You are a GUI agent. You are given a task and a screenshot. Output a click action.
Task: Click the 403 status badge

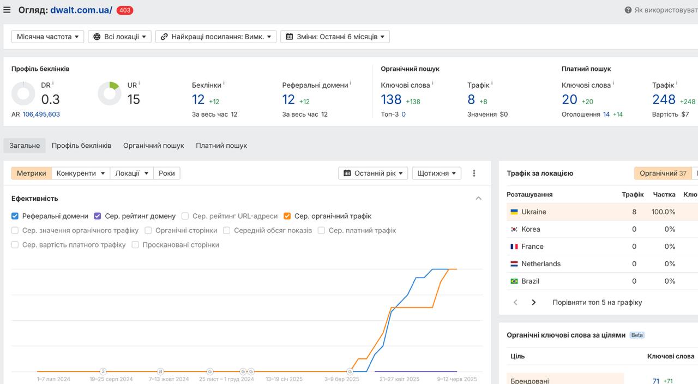point(125,10)
